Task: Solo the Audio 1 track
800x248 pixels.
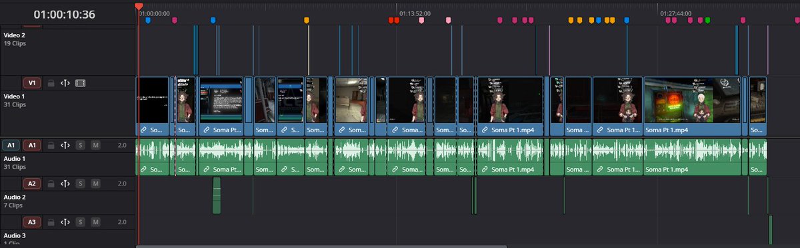Action: 81,145
